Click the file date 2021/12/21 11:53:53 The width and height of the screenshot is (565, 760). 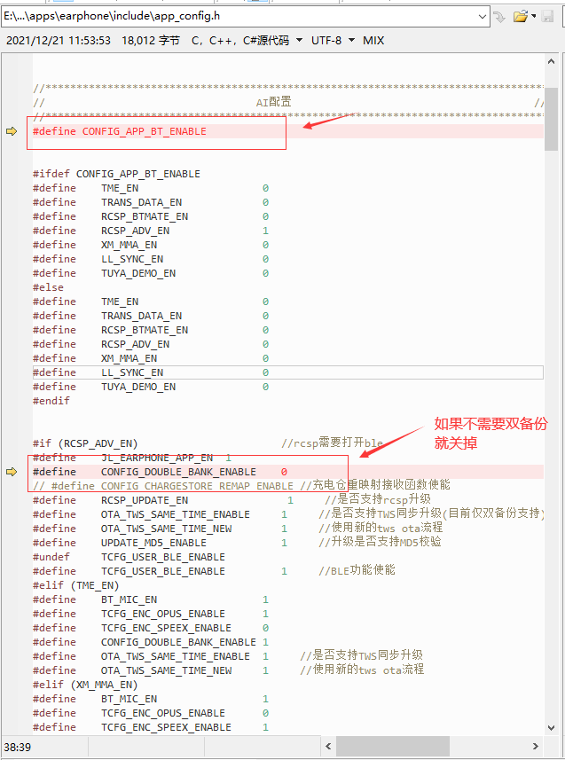tap(59, 40)
